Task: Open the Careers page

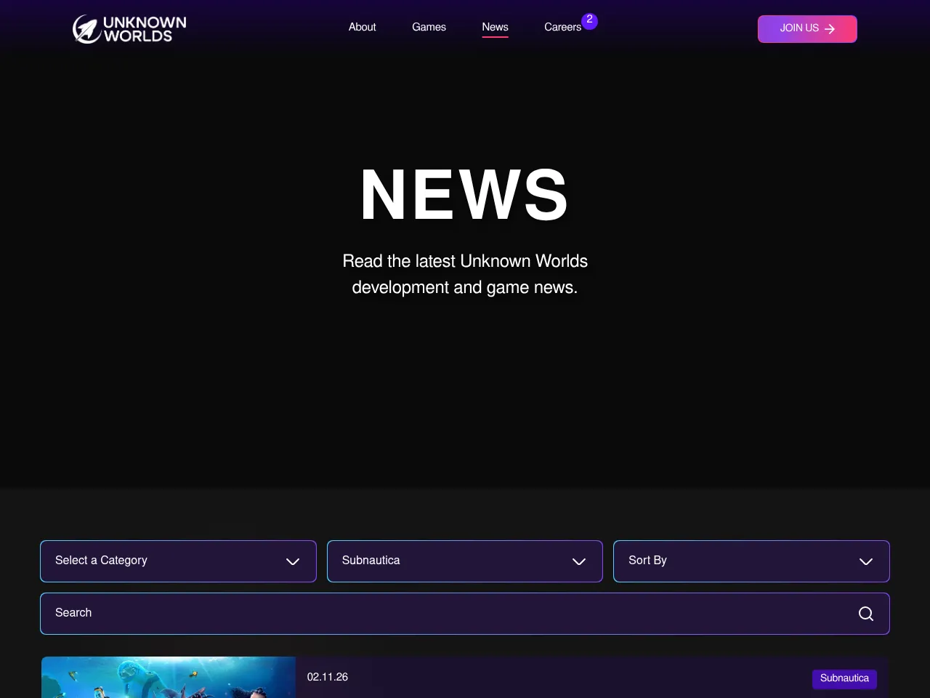Action: click(562, 28)
